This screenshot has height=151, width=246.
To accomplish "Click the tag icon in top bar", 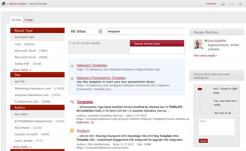I will [240, 4].
